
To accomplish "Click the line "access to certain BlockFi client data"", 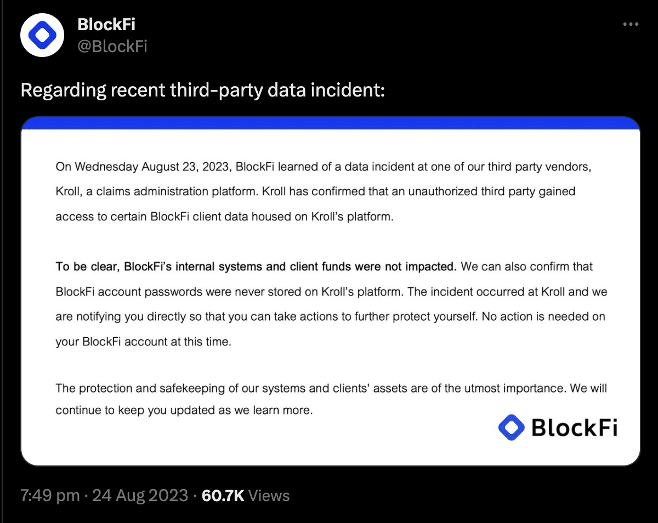I will click(x=225, y=217).
